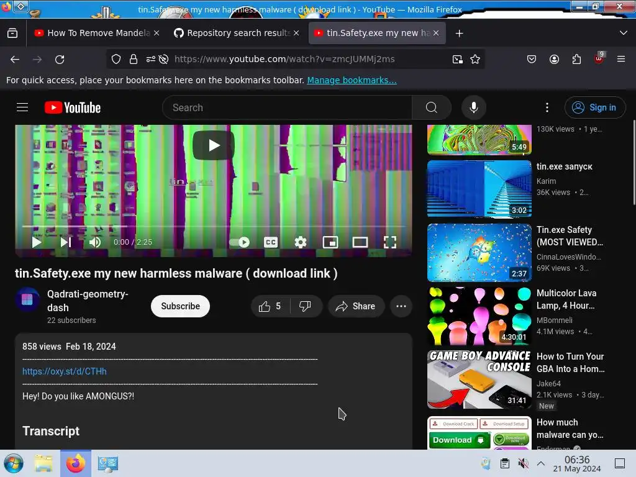Expand list all tabs chevron
Image resolution: width=636 pixels, height=477 pixels.
(x=624, y=33)
